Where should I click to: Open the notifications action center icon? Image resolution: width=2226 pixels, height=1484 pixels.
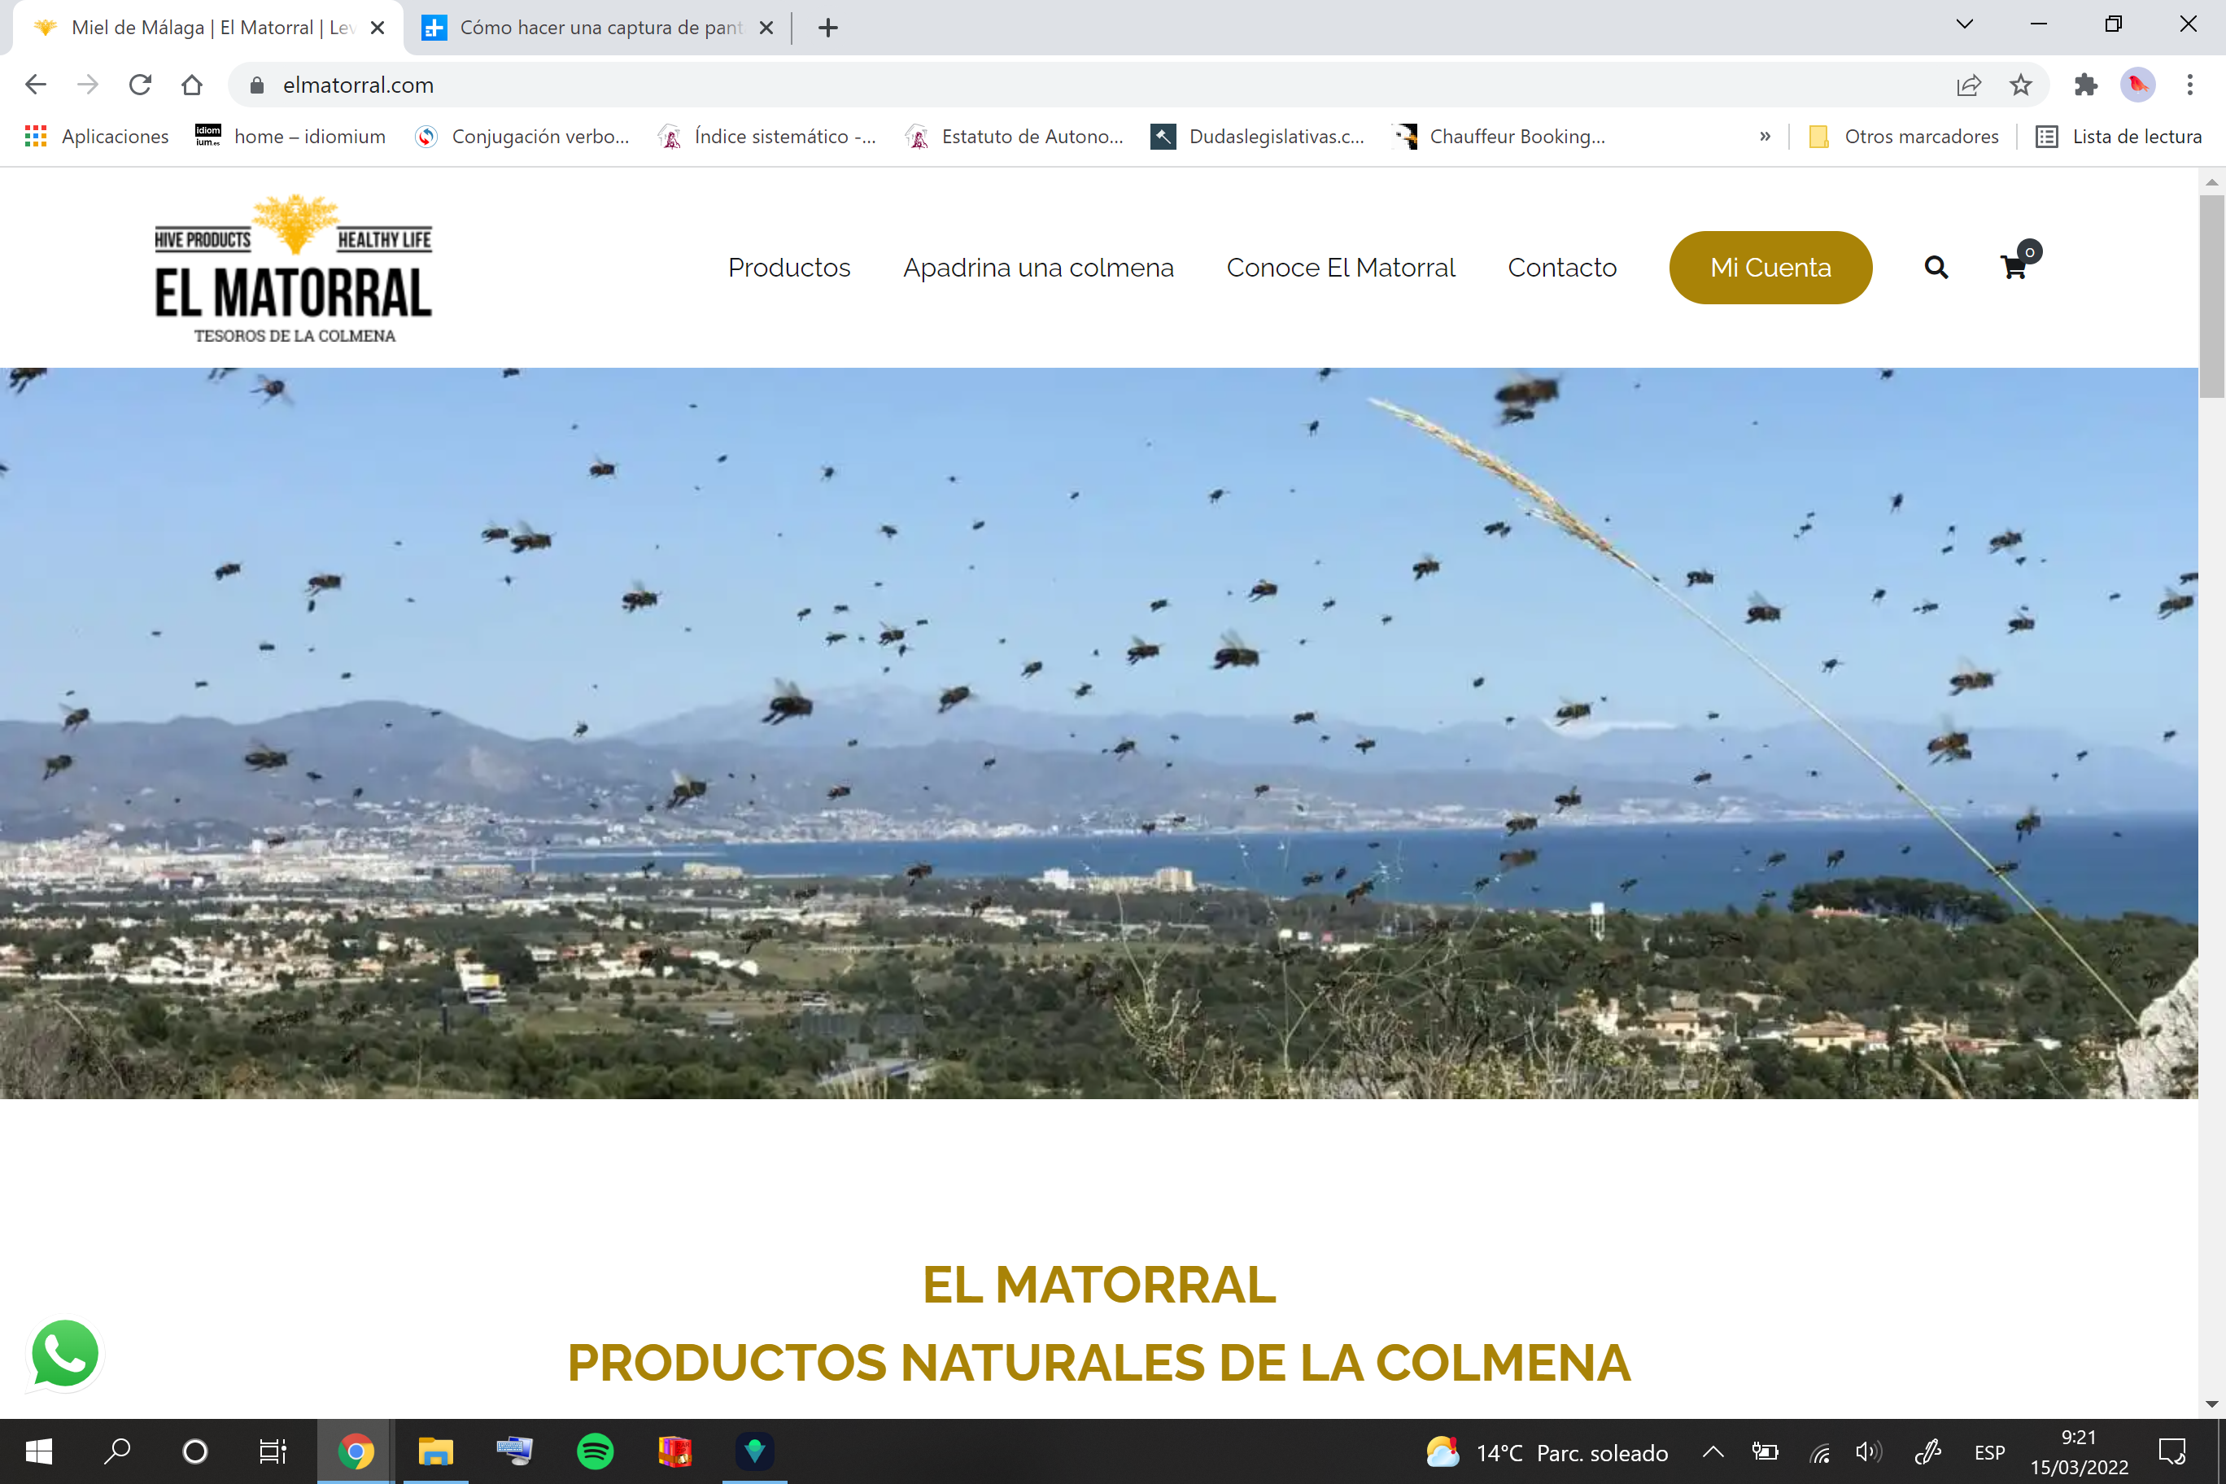pos(2172,1451)
